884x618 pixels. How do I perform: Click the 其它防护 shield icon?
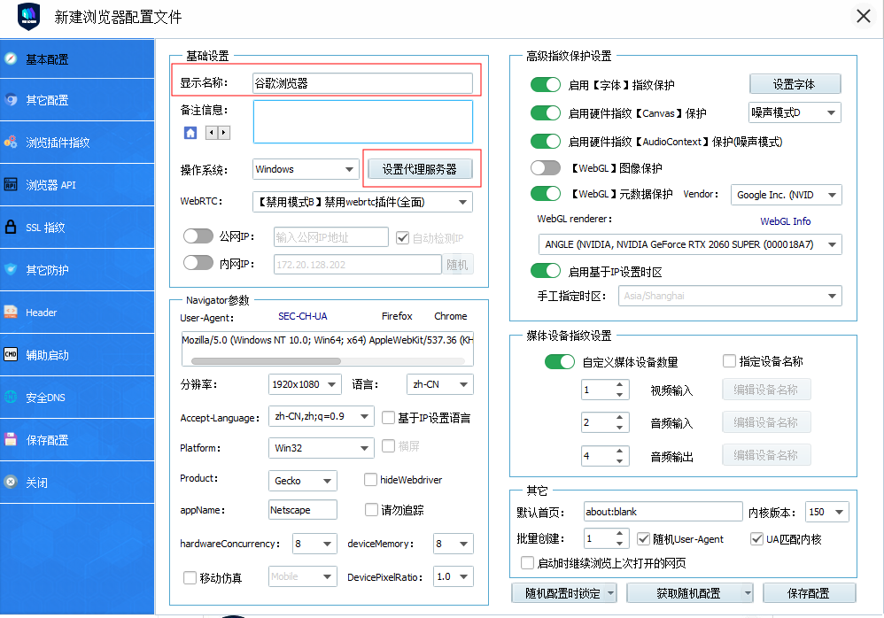coord(11,269)
